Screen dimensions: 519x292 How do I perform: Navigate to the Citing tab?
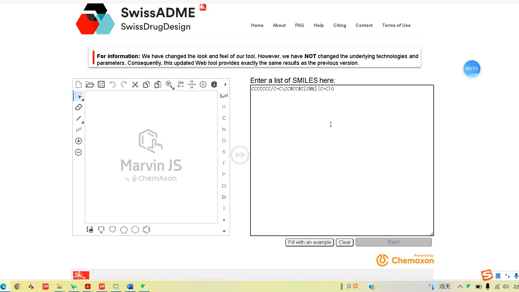(339, 25)
